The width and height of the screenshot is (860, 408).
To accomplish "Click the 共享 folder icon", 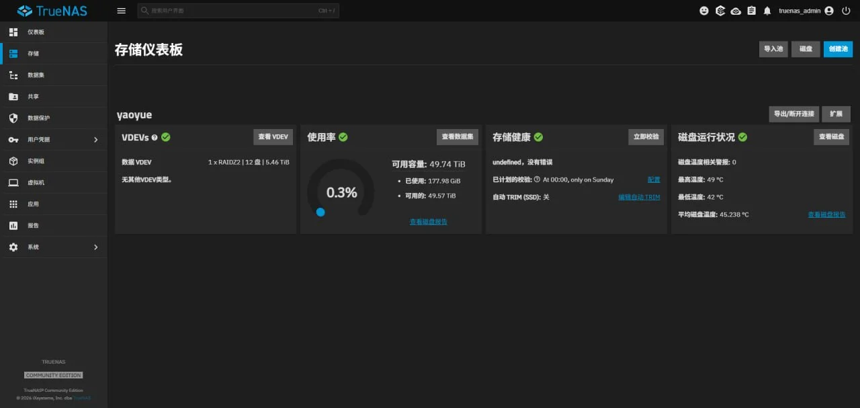I will (x=13, y=97).
